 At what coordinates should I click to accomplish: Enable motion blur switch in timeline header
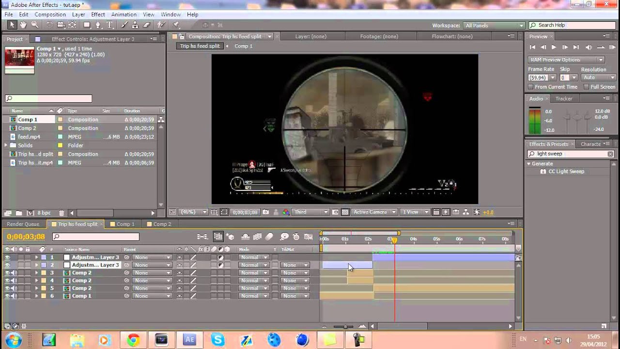pyautogui.click(x=269, y=237)
